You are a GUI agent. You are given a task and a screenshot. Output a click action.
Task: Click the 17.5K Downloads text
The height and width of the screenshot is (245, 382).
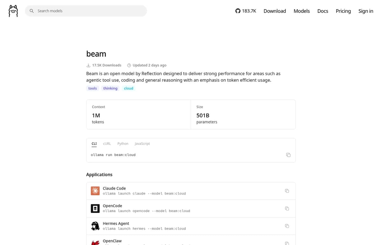[x=107, y=65]
